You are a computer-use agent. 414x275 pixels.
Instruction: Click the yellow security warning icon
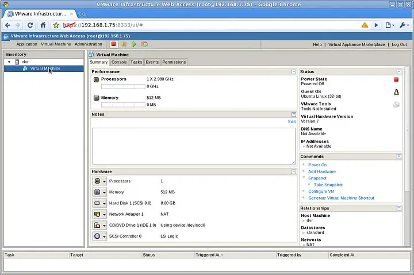[365, 25]
